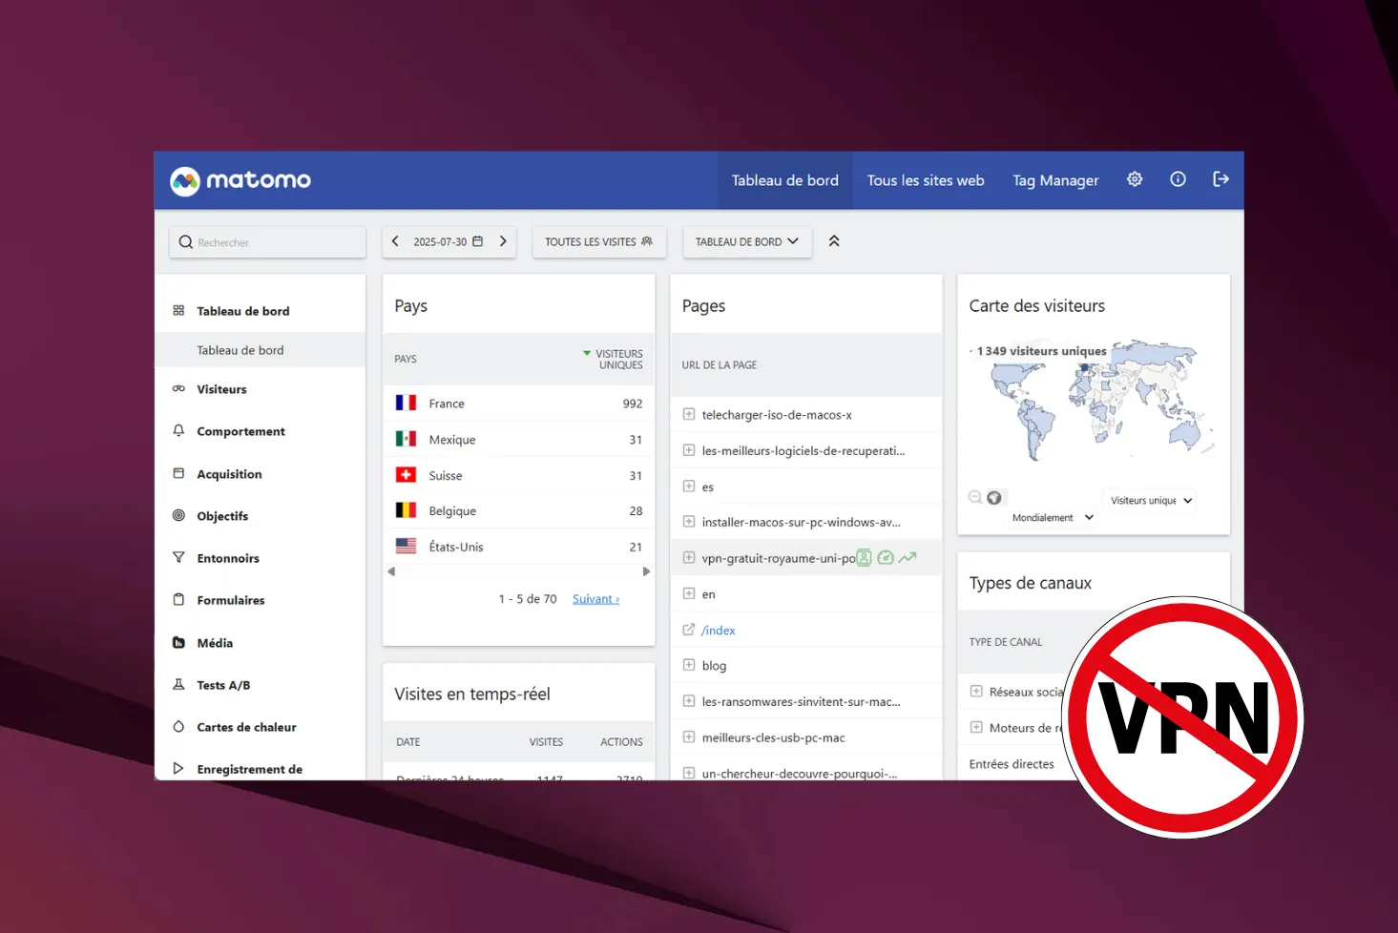Expand the 'en' page row
This screenshot has height=933, width=1398.
tap(689, 593)
